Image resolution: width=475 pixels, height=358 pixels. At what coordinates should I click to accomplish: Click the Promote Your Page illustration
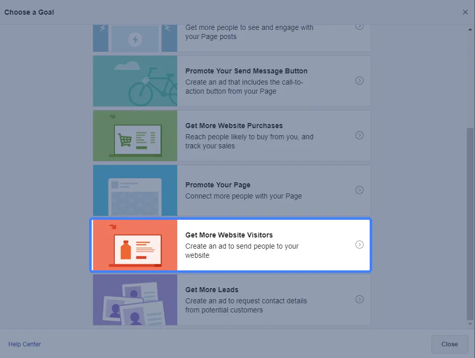135,190
